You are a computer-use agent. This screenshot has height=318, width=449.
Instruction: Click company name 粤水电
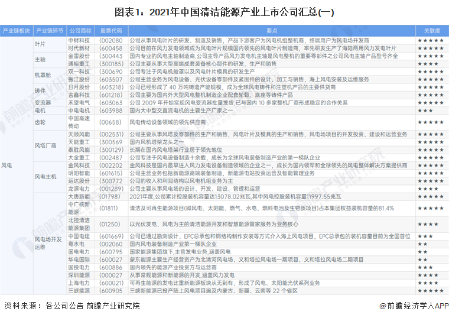click(x=76, y=244)
